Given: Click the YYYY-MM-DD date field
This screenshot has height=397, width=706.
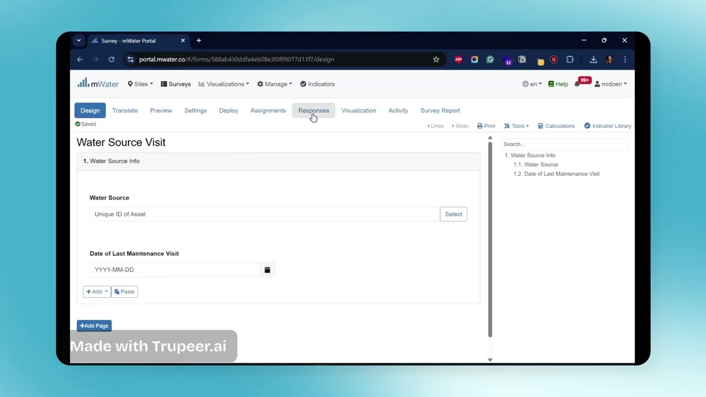Looking at the screenshot, I should pyautogui.click(x=175, y=270).
